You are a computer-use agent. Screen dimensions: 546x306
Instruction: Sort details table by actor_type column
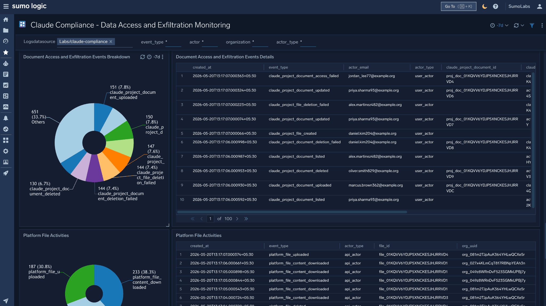coord(424,67)
